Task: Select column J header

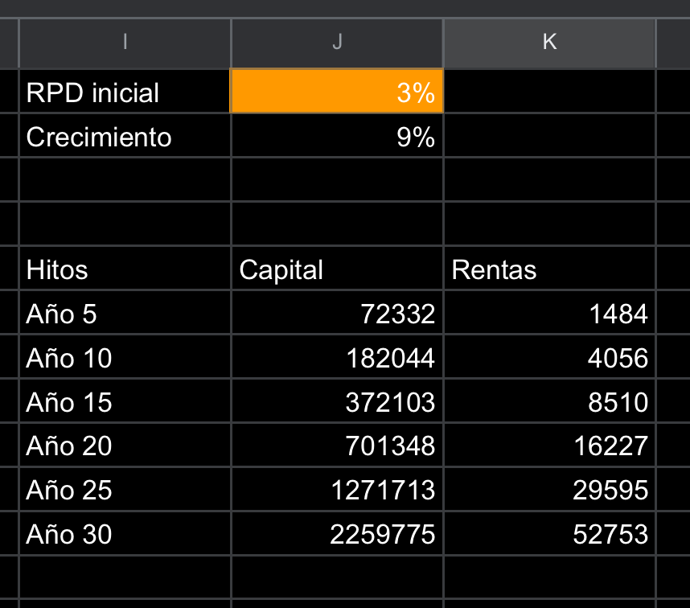Action: [x=337, y=43]
